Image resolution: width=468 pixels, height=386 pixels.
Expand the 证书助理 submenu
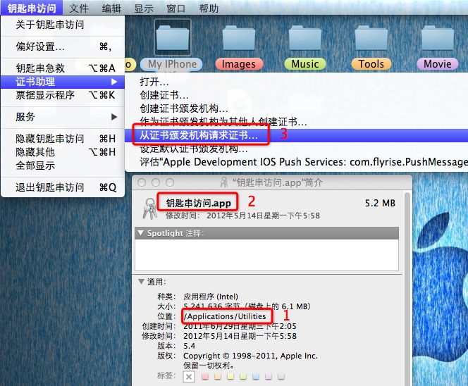[63, 82]
